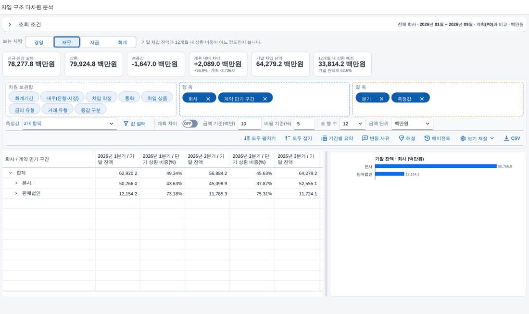Remove the 계약 만기 구간 chip via its X
Viewport: 529px width, 314px height.
(265, 99)
